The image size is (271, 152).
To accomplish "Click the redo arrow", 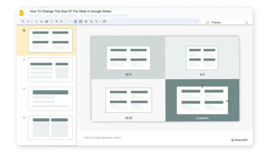I will point(41,21).
